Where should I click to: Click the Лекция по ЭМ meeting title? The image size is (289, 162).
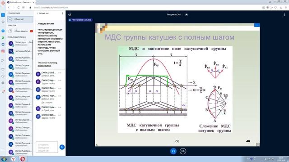point(173,14)
